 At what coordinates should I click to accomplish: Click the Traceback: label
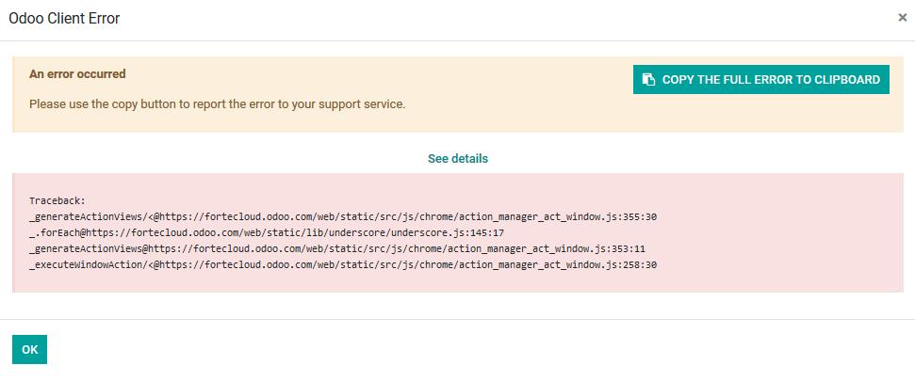(57, 200)
